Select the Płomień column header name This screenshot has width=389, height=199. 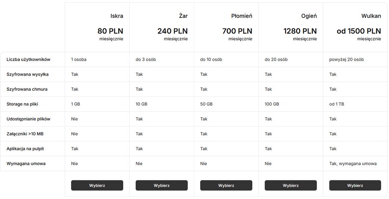[242, 16]
